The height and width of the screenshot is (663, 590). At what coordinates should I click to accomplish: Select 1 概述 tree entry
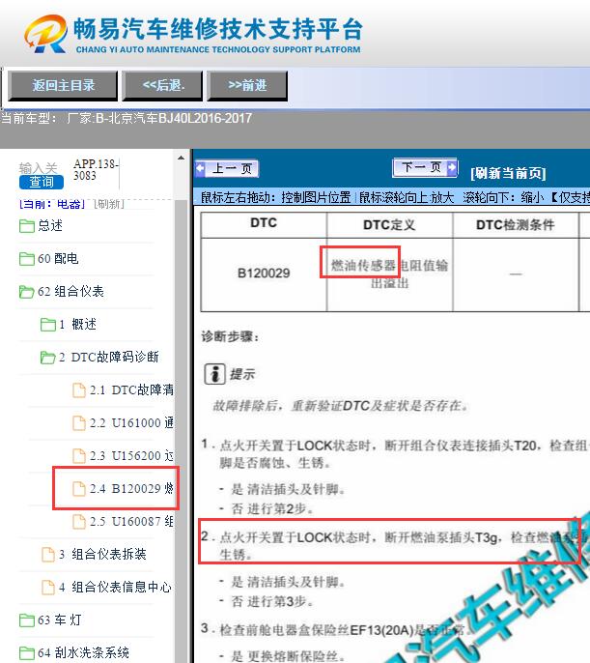77,325
